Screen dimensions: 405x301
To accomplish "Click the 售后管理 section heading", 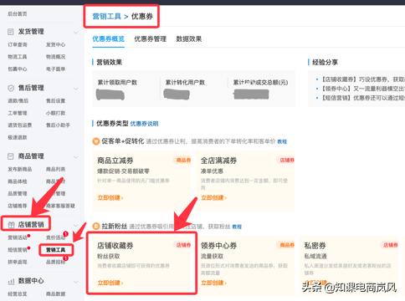I will (31, 88).
